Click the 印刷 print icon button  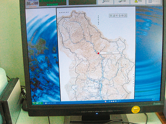point(121,1)
